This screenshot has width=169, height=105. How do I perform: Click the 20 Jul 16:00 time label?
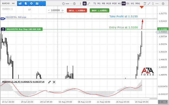8,102
